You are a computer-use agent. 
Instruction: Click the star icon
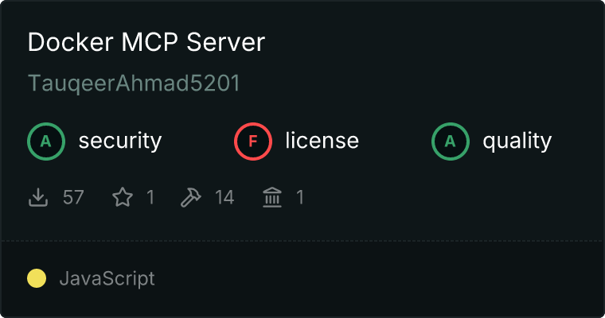click(x=123, y=197)
